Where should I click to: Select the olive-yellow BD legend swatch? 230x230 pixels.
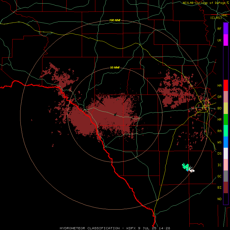click(x=226, y=108)
